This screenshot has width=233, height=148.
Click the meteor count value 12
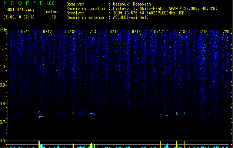(x=54, y=17)
